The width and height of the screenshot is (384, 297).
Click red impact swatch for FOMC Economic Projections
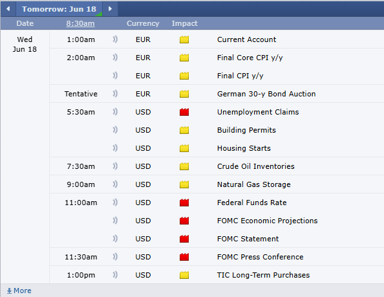point(184,221)
